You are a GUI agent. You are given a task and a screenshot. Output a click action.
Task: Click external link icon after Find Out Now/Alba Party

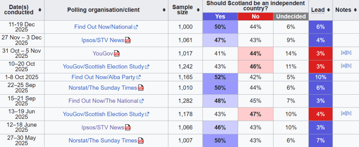(138, 77)
